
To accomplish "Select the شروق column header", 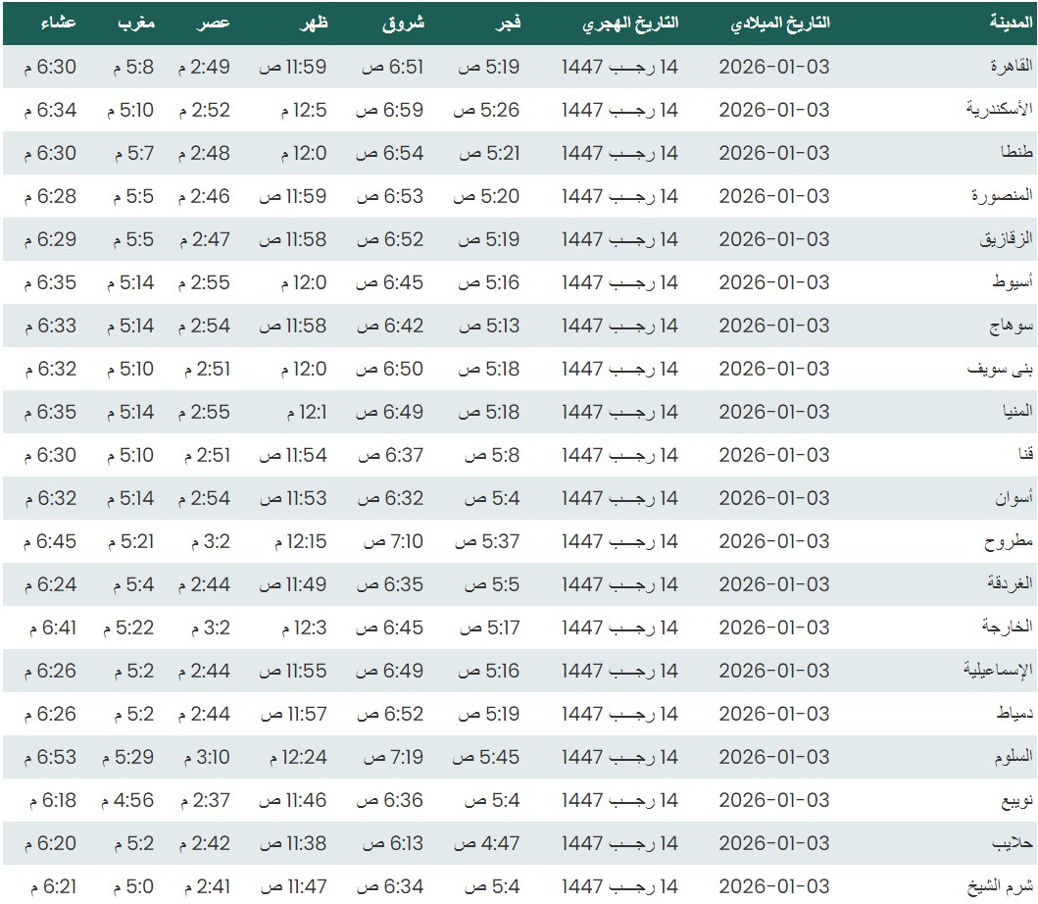I will pos(403,23).
